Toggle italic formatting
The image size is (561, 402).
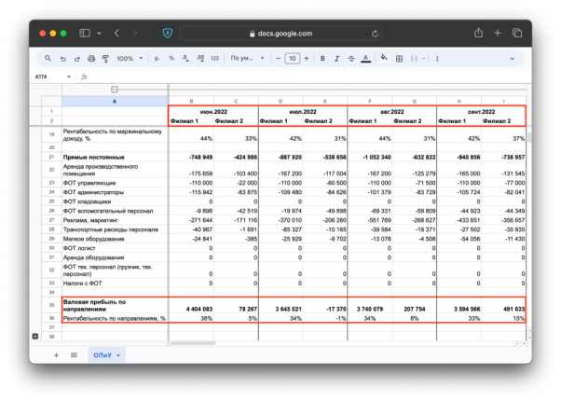point(336,59)
